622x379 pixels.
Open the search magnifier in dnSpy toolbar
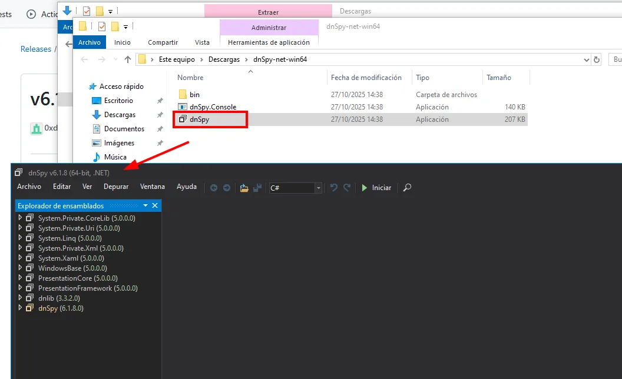click(407, 188)
